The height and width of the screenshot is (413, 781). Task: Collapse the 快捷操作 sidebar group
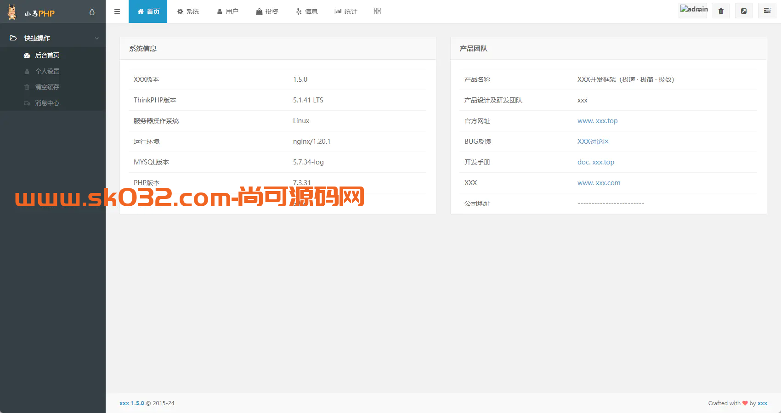click(x=96, y=38)
